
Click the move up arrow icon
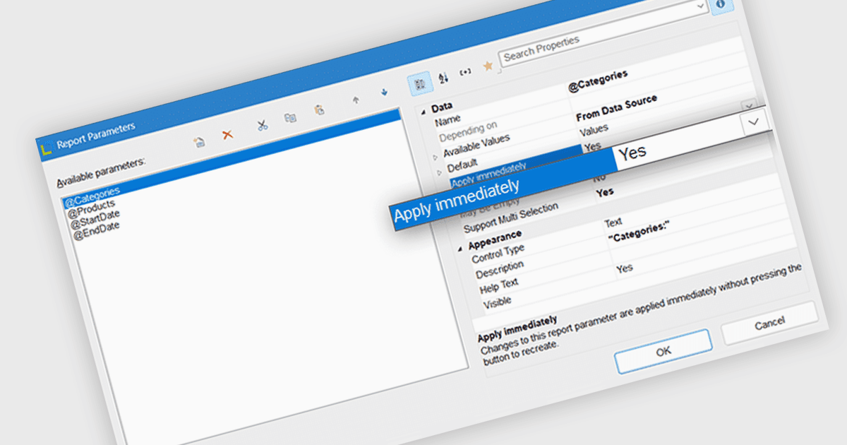[x=356, y=100]
